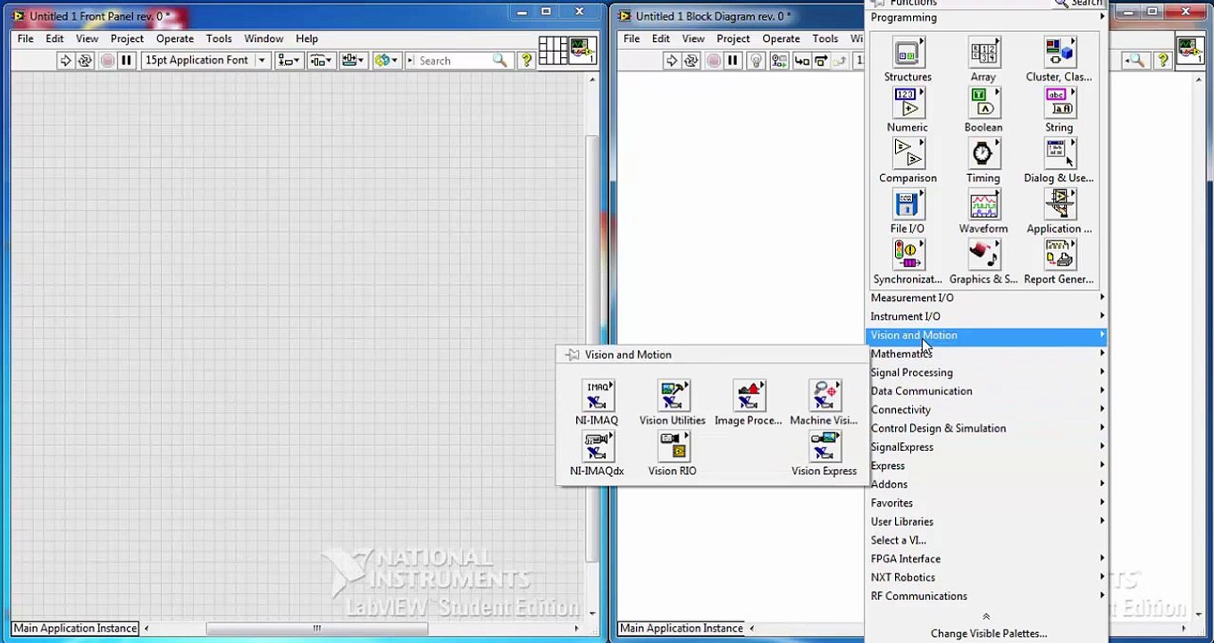The image size is (1214, 643).
Task: Click Run Continuously in Front Panel toolbar
Action: (86, 61)
